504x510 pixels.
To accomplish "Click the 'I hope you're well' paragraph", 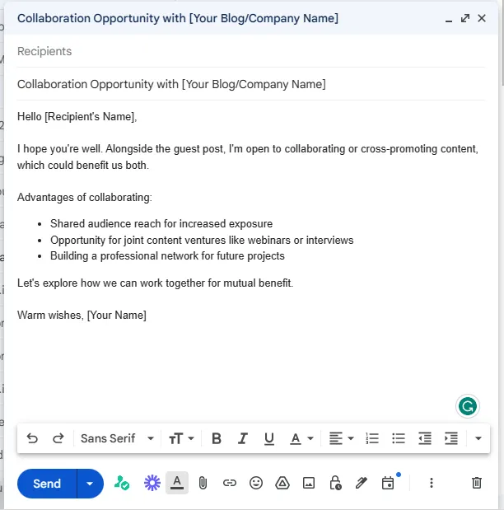I will (248, 157).
